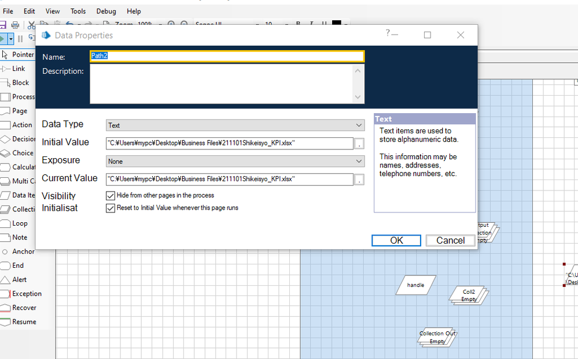Toggle Hide from other pages checkbox
The image size is (578, 359).
(111, 196)
